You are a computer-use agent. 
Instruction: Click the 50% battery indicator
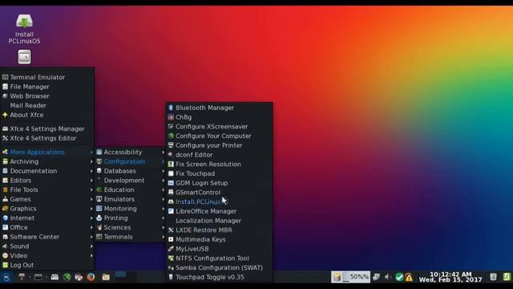350,277
